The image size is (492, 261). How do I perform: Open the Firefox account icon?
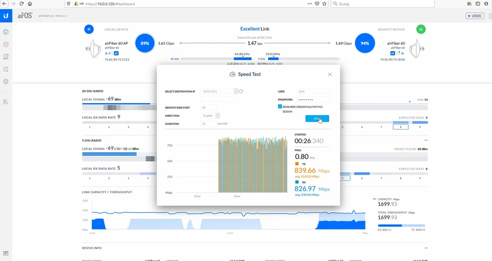(487, 4)
